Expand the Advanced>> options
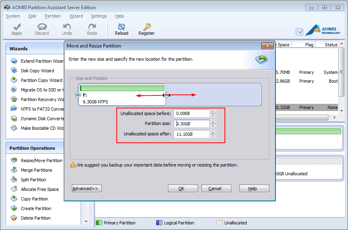The height and width of the screenshot is (230, 348). point(87,188)
